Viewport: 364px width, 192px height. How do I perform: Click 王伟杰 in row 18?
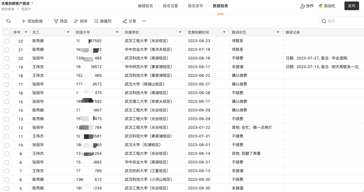click(x=38, y=75)
